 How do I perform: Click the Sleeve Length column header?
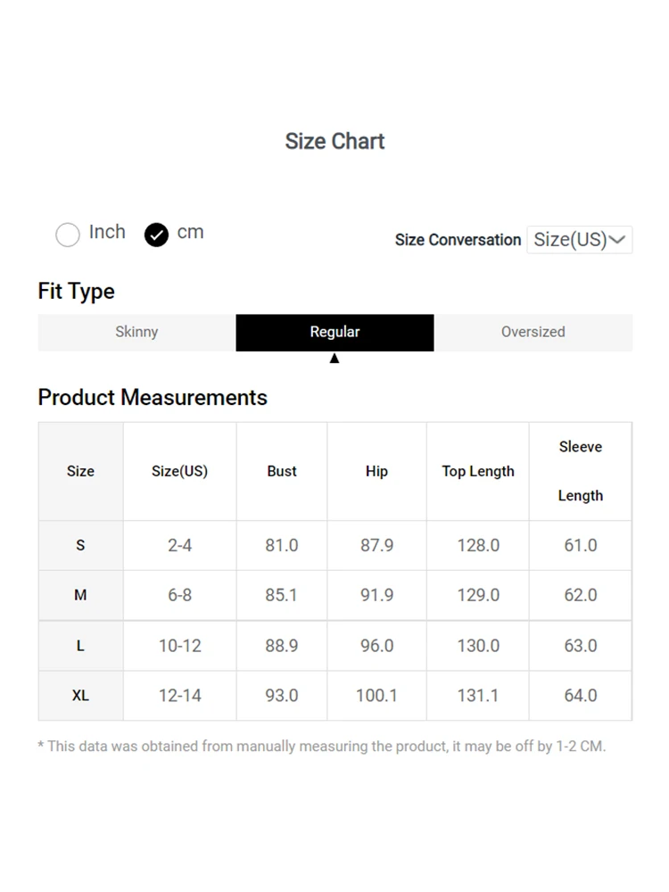point(580,471)
